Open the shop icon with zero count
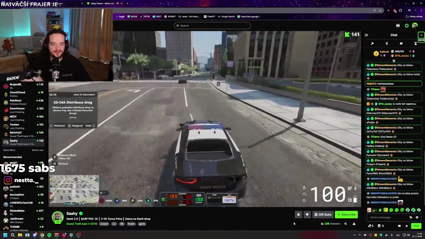Image resolution: width=425 pixels, height=239 pixels. 381,226
